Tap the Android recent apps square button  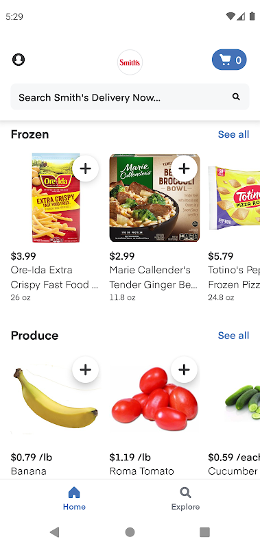point(204,532)
